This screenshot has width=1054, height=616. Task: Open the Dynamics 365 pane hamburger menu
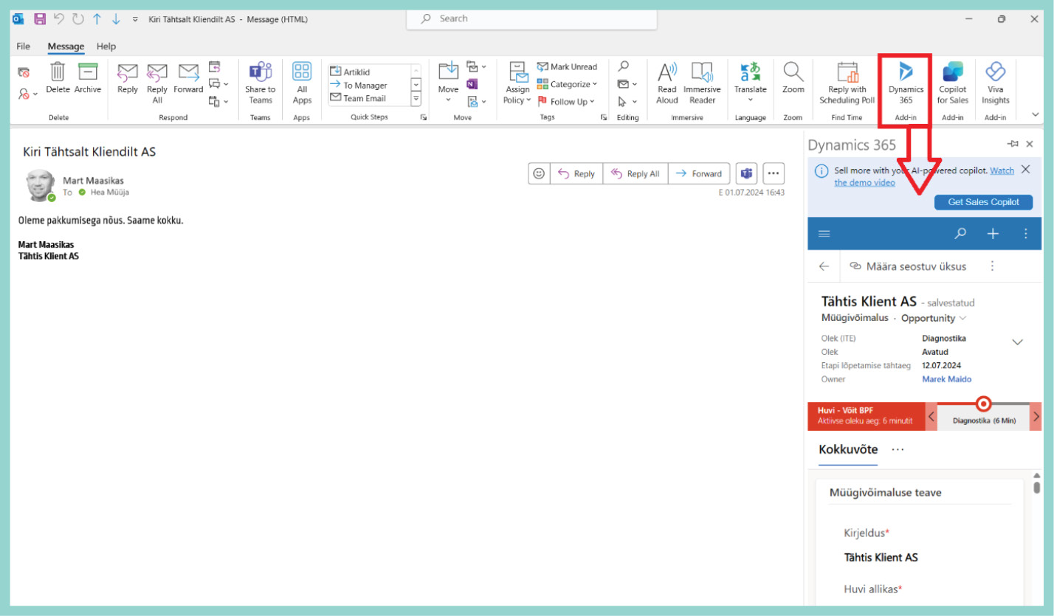[x=824, y=234]
